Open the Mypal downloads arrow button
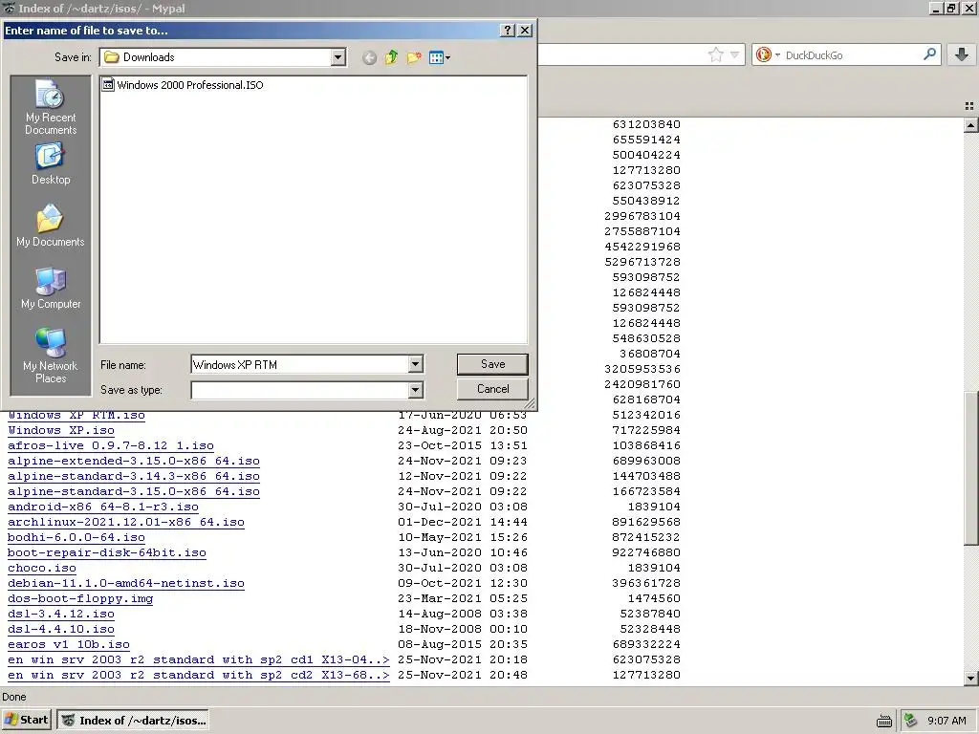The width and height of the screenshot is (979, 734). click(962, 54)
